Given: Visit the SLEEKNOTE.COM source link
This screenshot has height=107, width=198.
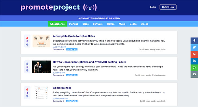Looking at the screenshot, I should 59,73.
